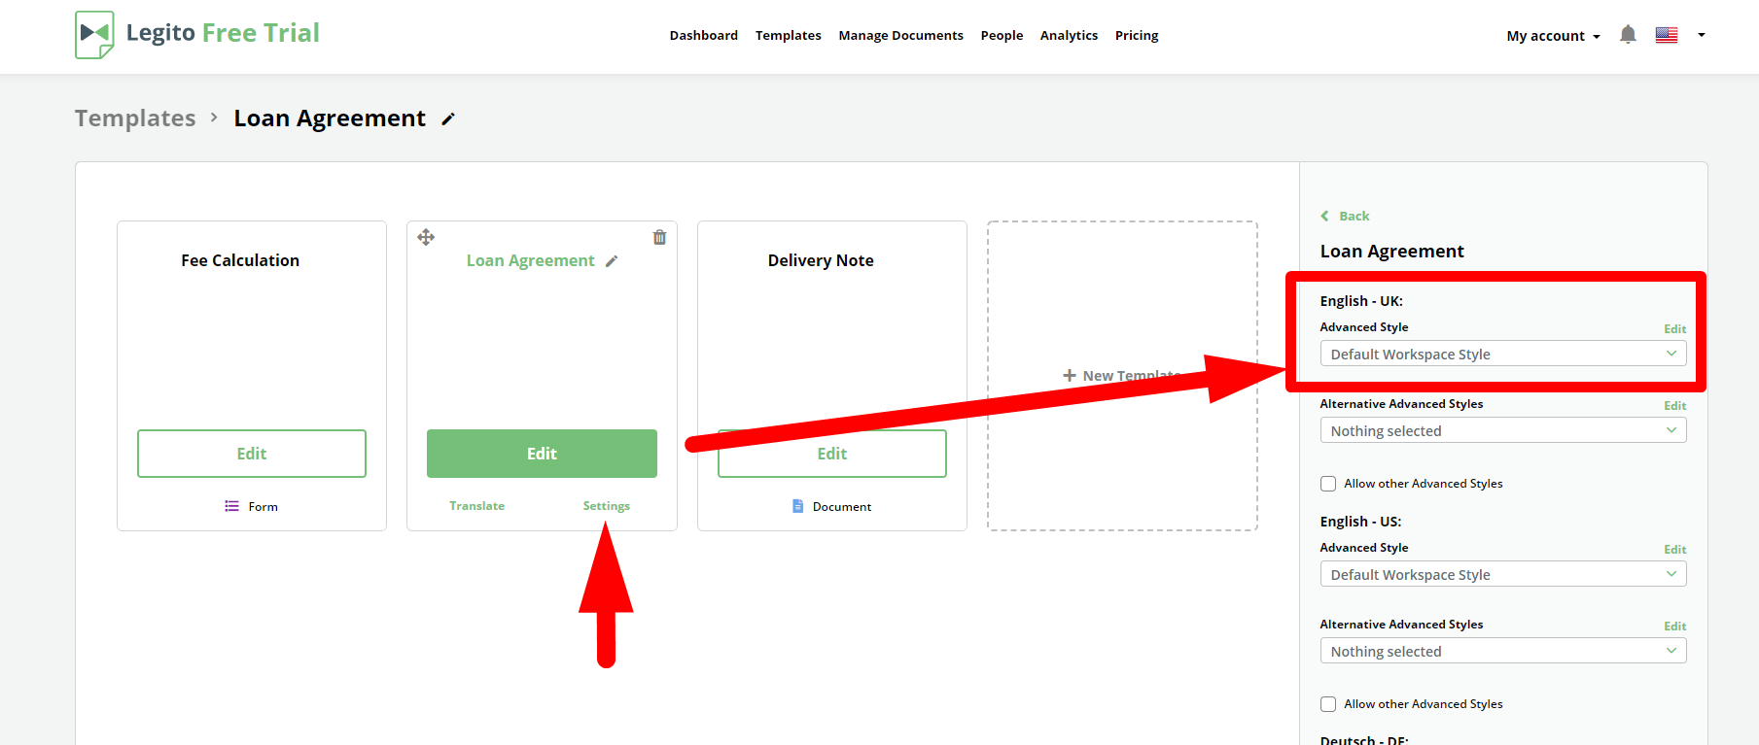Viewport: 1759px width, 745px height.
Task: Click the green Edit button for Loan Agreement
Action: point(542,454)
